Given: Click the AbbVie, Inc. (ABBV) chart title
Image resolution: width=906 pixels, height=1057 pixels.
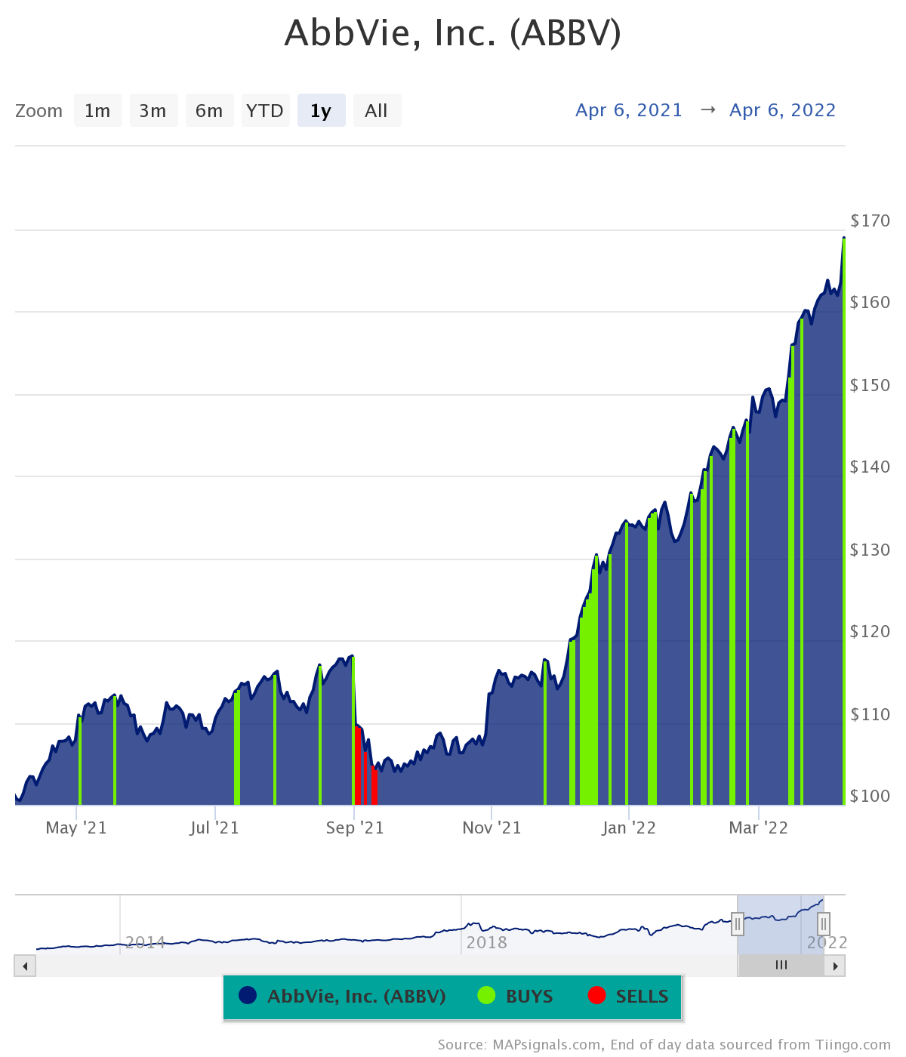Looking at the screenshot, I should pos(453,32).
